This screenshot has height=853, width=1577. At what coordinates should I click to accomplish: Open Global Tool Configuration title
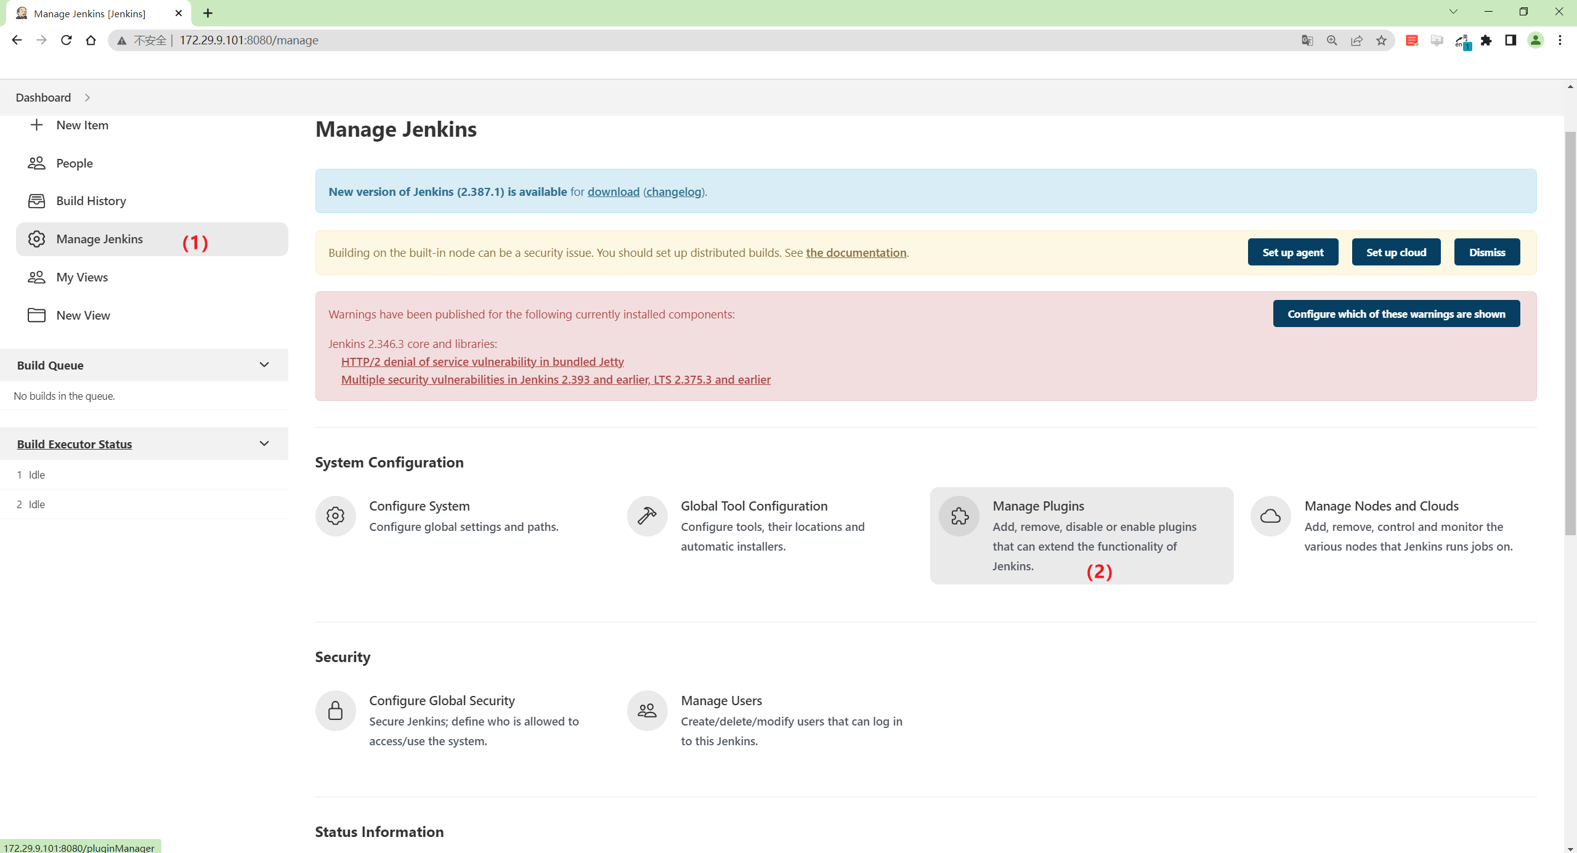tap(754, 506)
